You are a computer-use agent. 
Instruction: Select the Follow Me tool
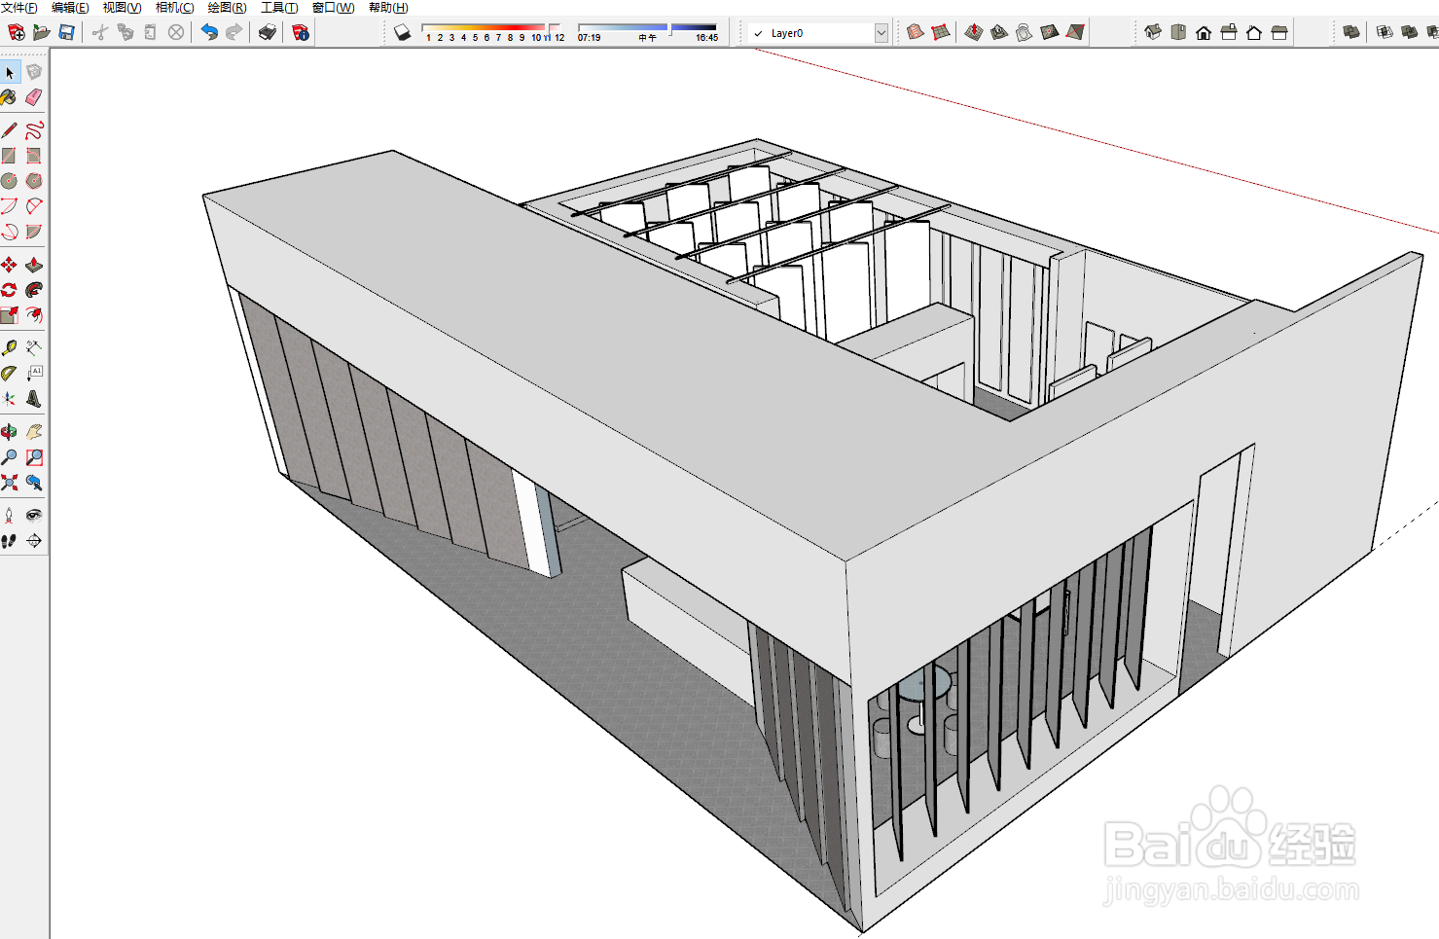tap(34, 290)
